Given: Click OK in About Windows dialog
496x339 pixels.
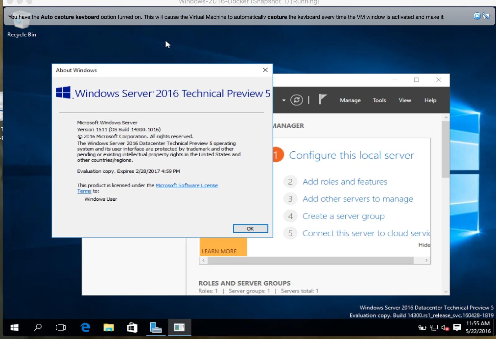Looking at the screenshot, I should (x=250, y=229).
